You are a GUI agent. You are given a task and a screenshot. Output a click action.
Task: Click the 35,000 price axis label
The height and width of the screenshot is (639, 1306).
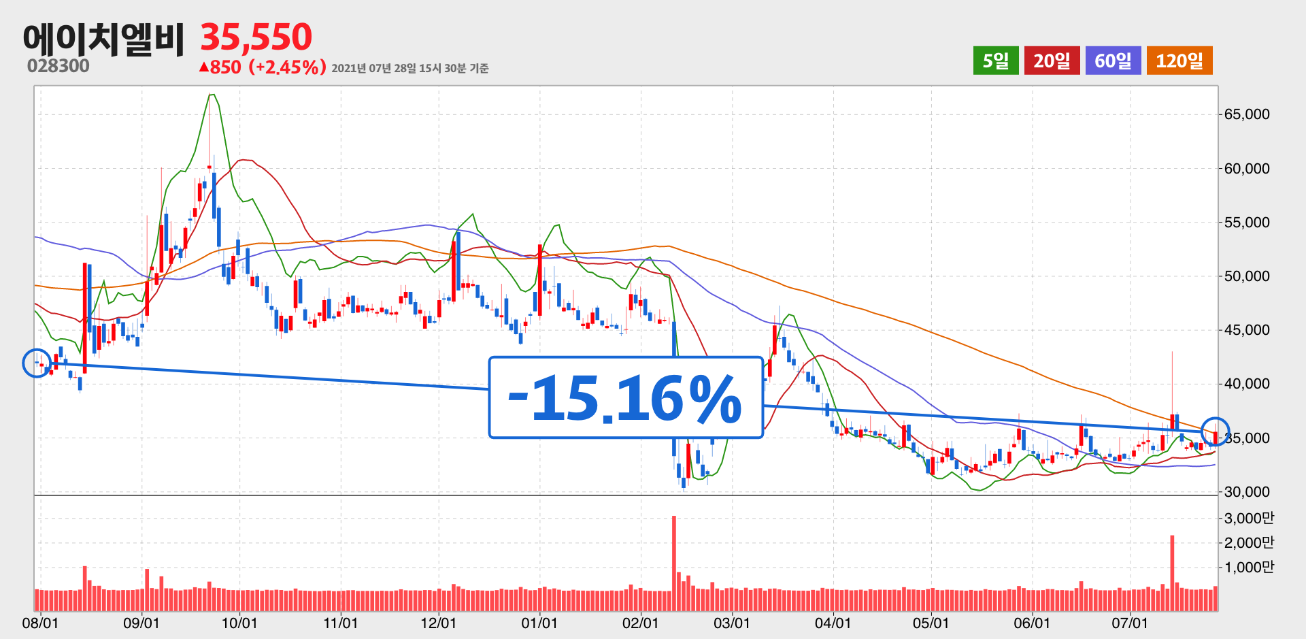click(1247, 438)
